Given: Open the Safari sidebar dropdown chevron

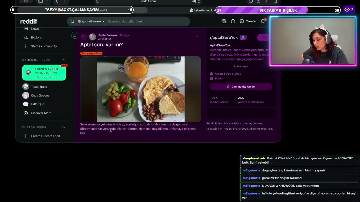Looking at the screenshot, I should 47,1.
